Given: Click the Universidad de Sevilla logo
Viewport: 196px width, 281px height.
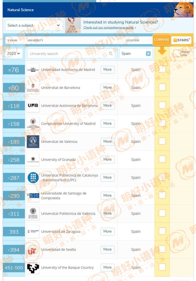Looking at the screenshot, I should point(33,250).
